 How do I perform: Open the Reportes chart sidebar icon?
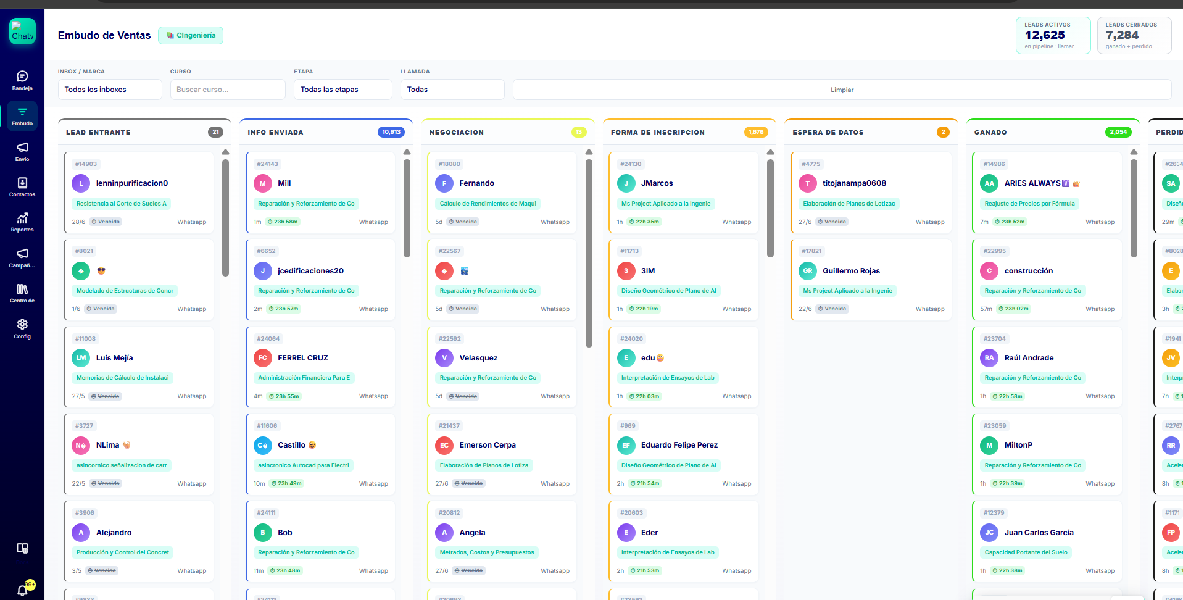(22, 222)
